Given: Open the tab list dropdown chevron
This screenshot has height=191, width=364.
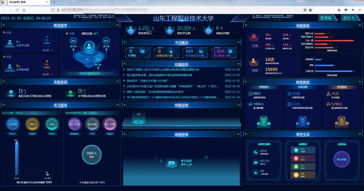Looking at the screenshot, I should [x=332, y=2].
